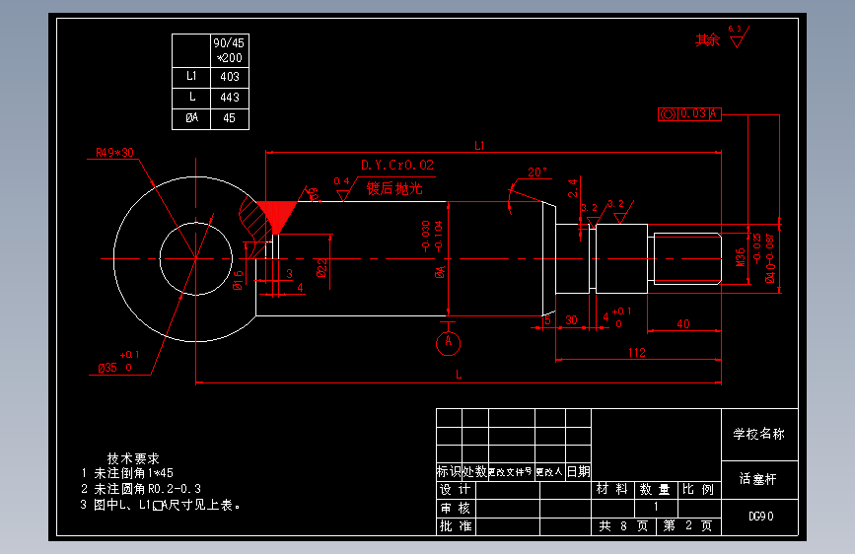Click the 数量 header cell

coord(656,490)
